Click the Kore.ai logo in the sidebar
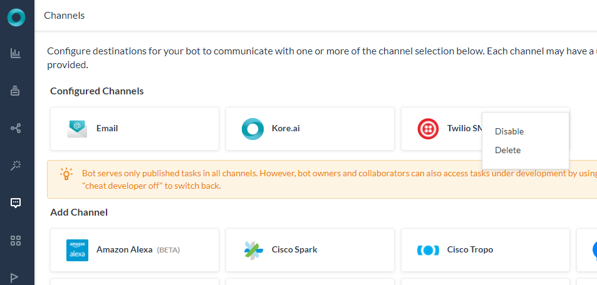Screen dimensions: 597x285 tap(16, 17)
